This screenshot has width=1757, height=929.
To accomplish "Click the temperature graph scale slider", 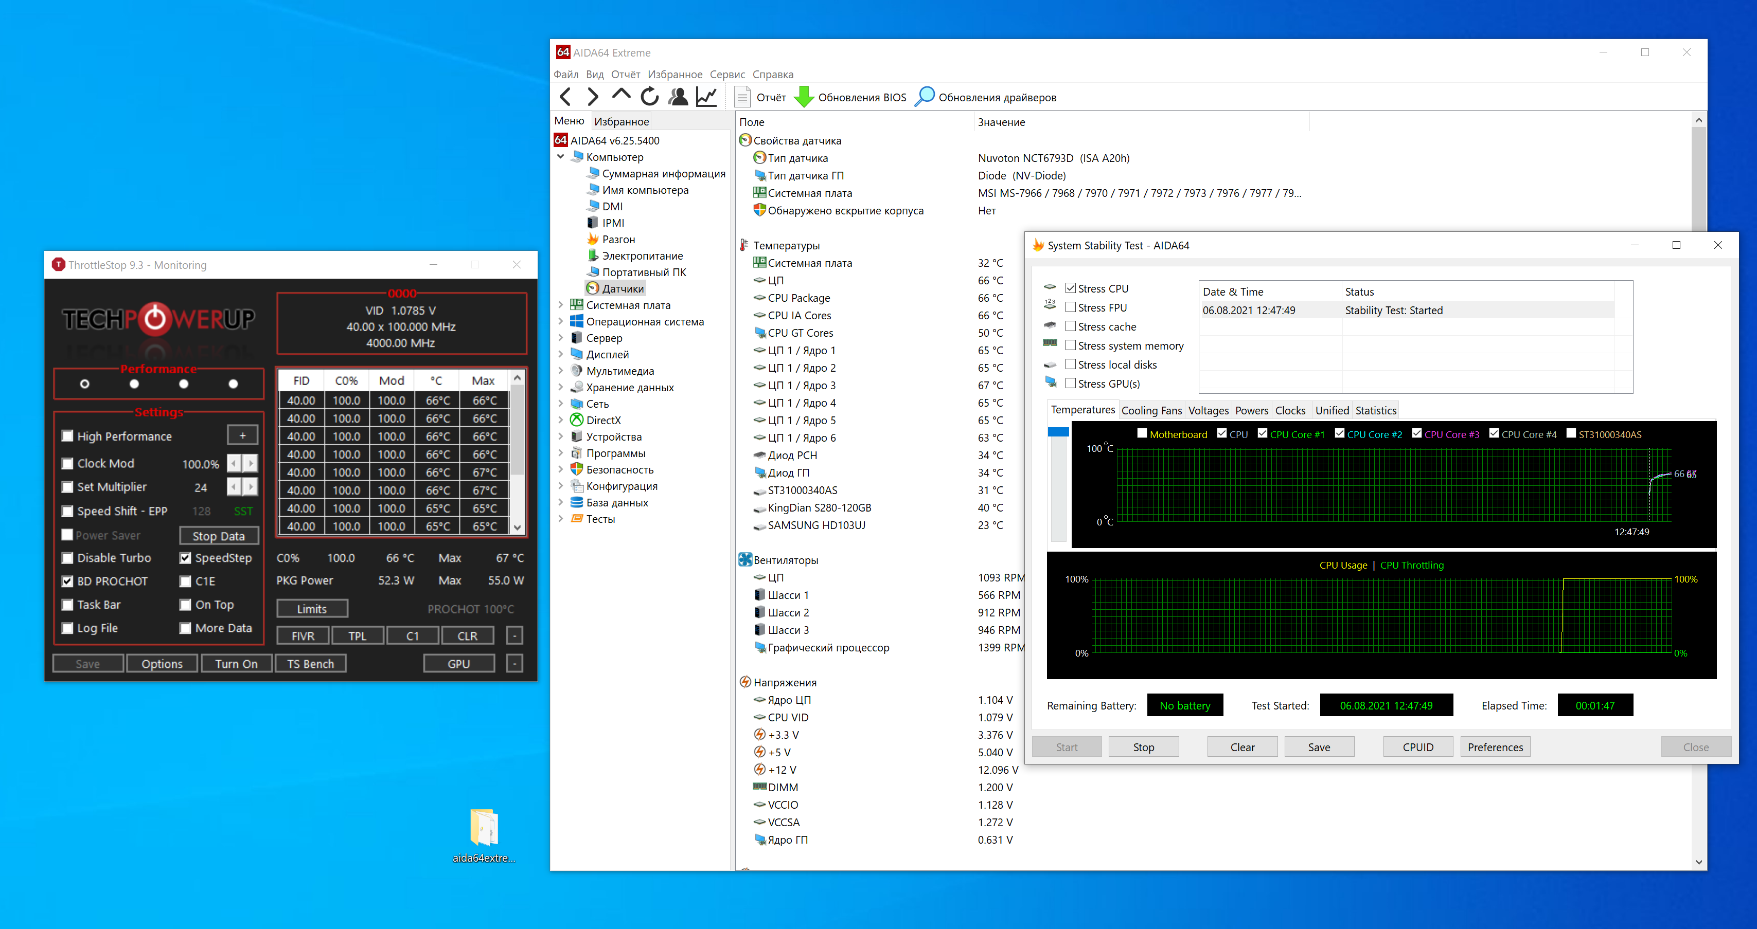I will (1058, 432).
